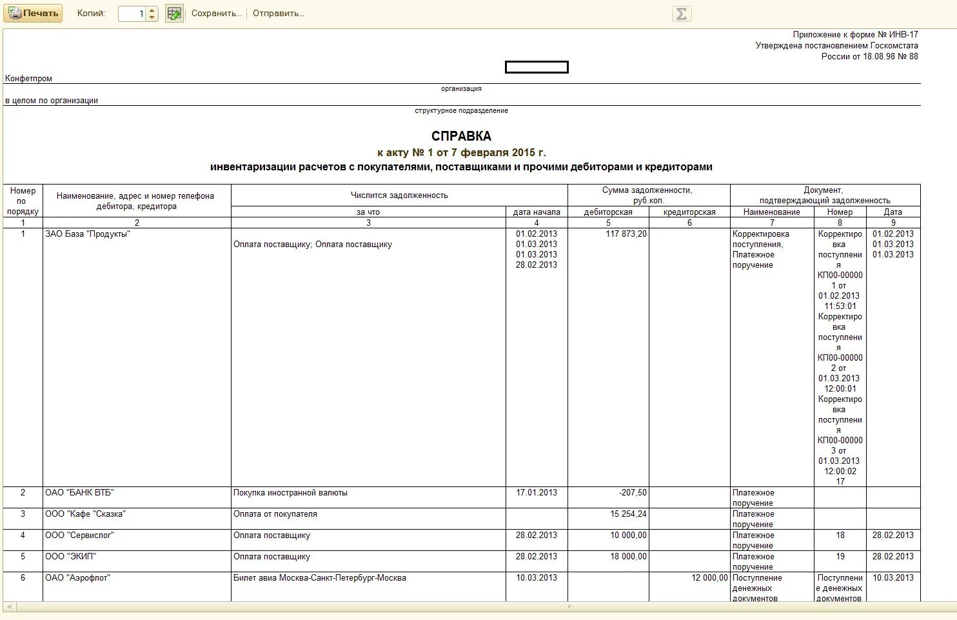Select column header Числится задолженность
957x620 pixels.
[399, 195]
